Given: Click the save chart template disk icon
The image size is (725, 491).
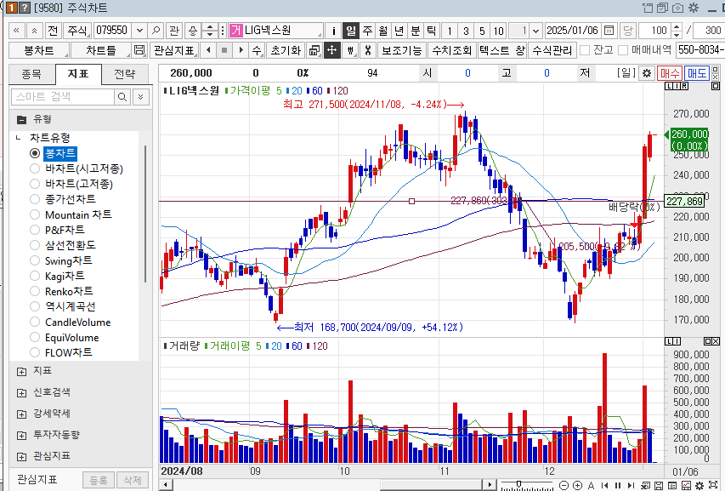Looking at the screenshot, I should (x=139, y=50).
